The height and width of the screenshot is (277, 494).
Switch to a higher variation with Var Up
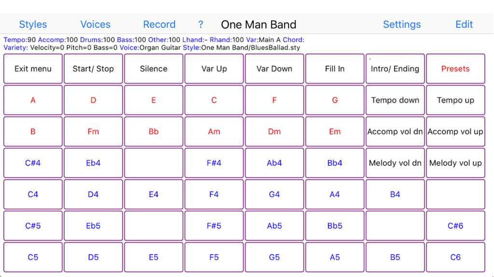coord(214,68)
